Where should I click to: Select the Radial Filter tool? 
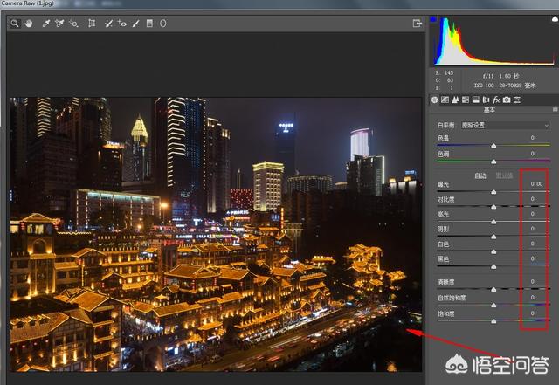point(163,24)
